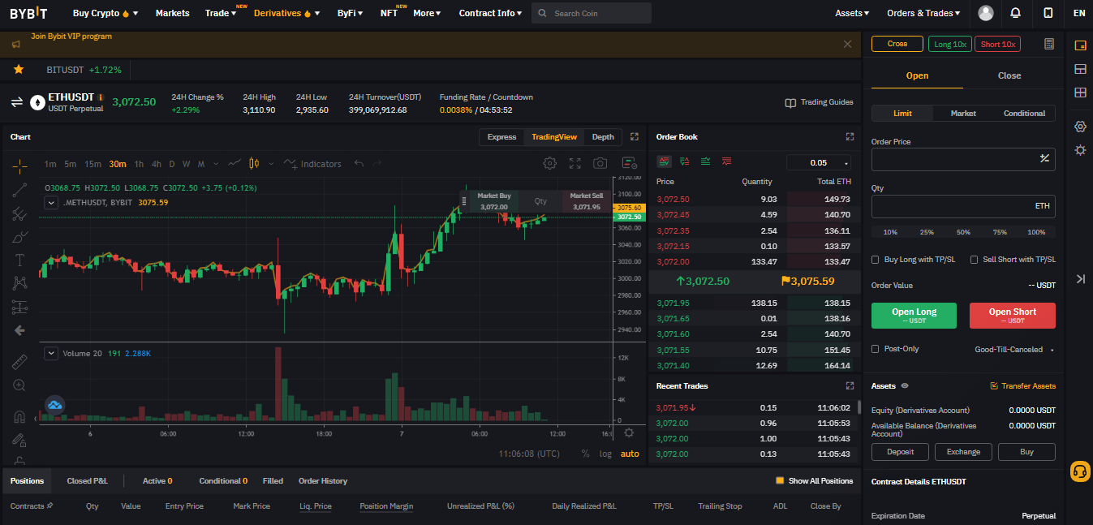1093x525 pixels.
Task: Open the Assets dropdown menu
Action: (x=852, y=13)
